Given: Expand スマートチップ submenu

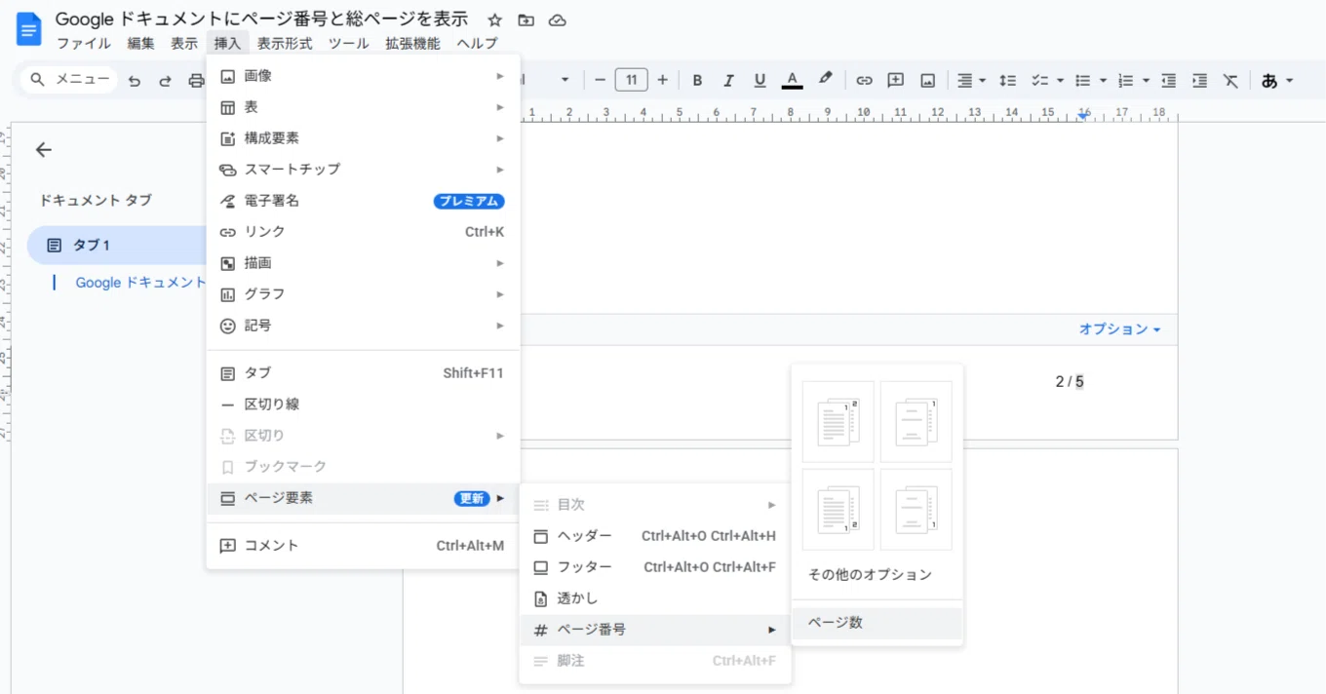Looking at the screenshot, I should pyautogui.click(x=363, y=170).
